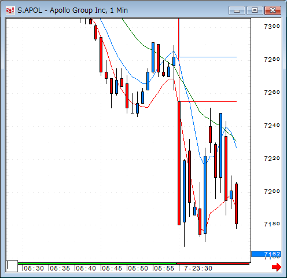Click the 05:30 time axis label
Screen dimensions: 287x278
34,268
